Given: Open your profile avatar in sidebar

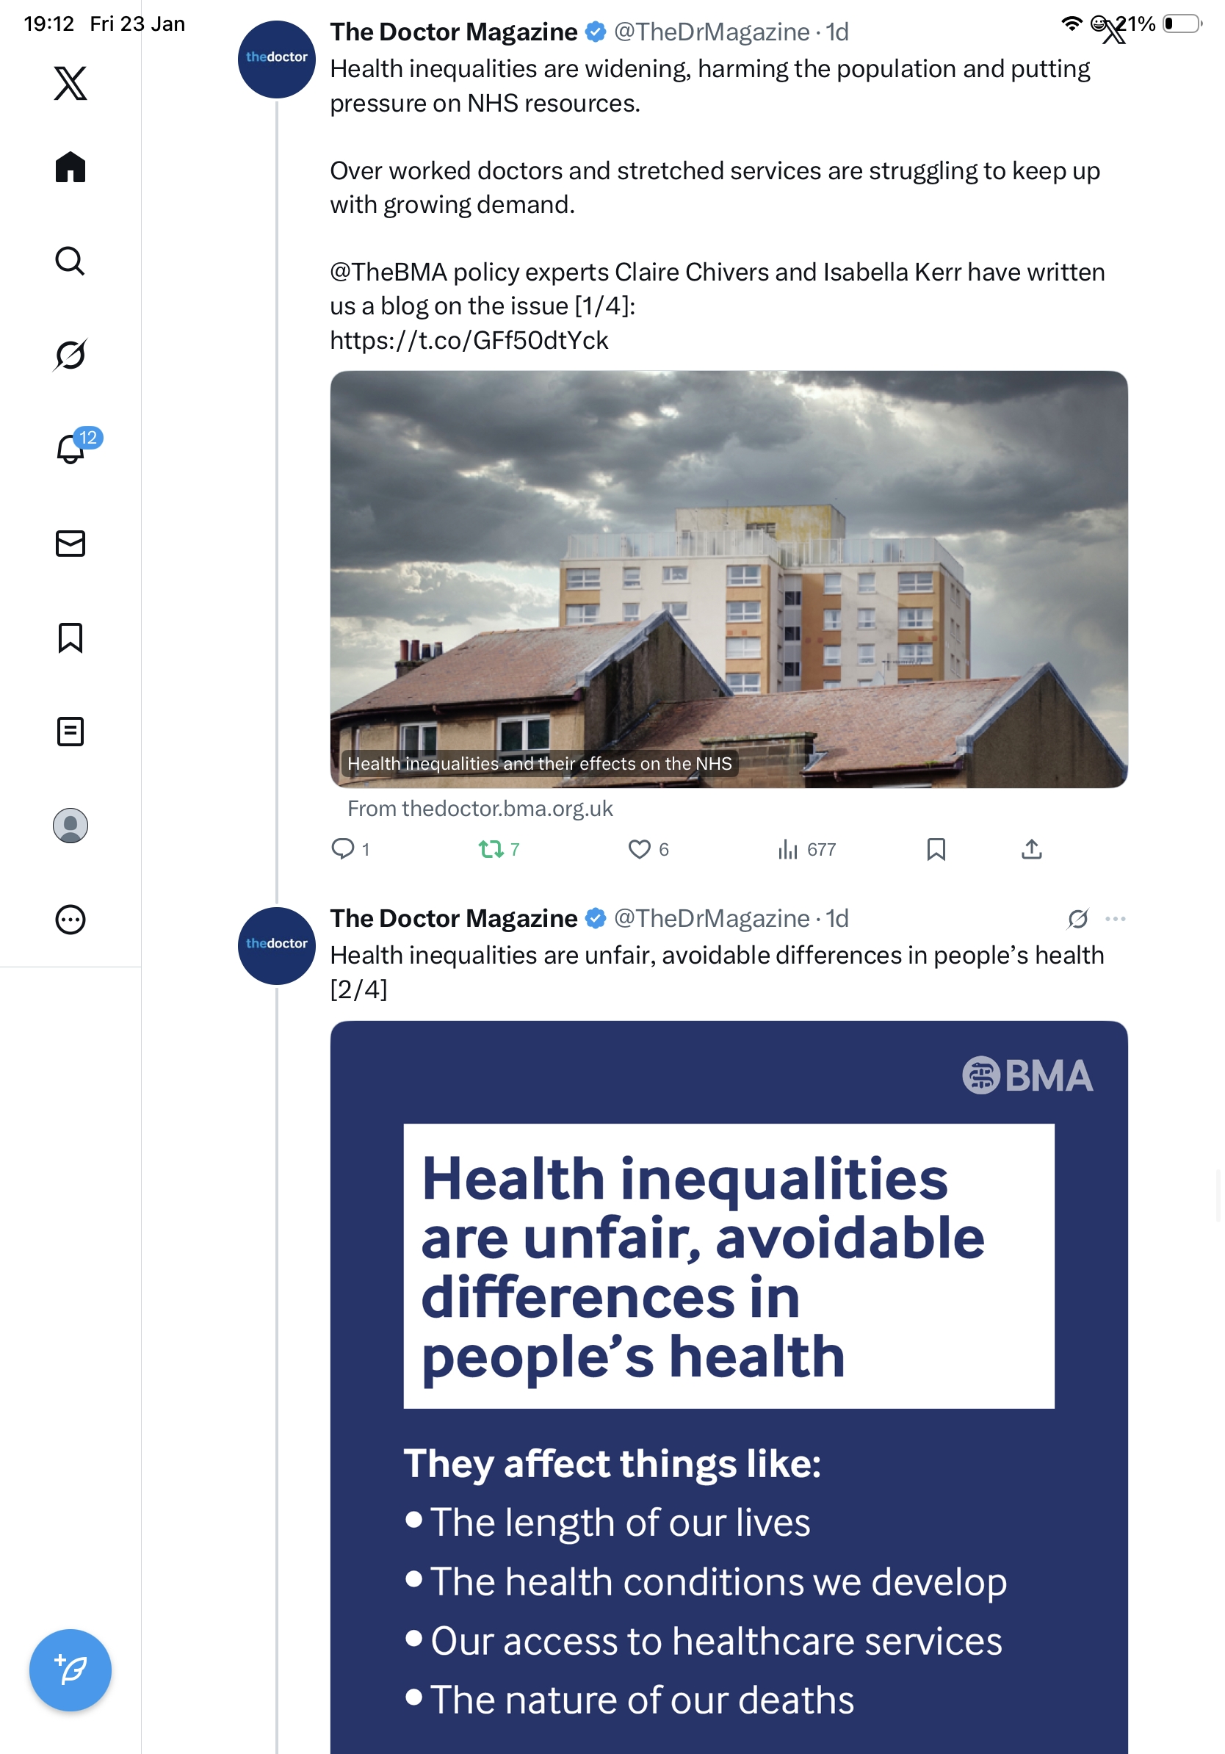Looking at the screenshot, I should pyautogui.click(x=71, y=825).
